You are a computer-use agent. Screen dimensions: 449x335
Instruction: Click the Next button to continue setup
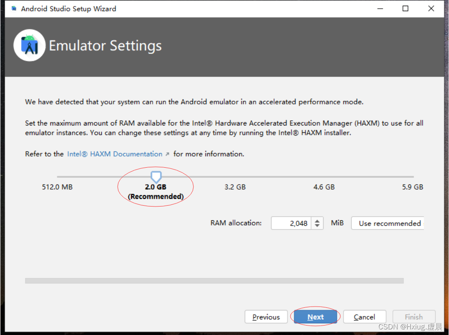point(315,316)
